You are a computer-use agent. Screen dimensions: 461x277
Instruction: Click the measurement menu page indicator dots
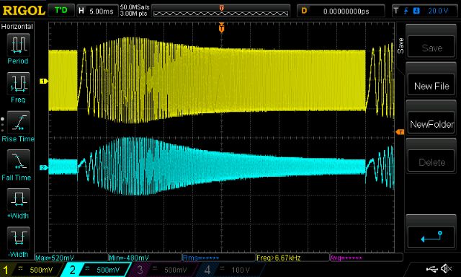pos(3,125)
